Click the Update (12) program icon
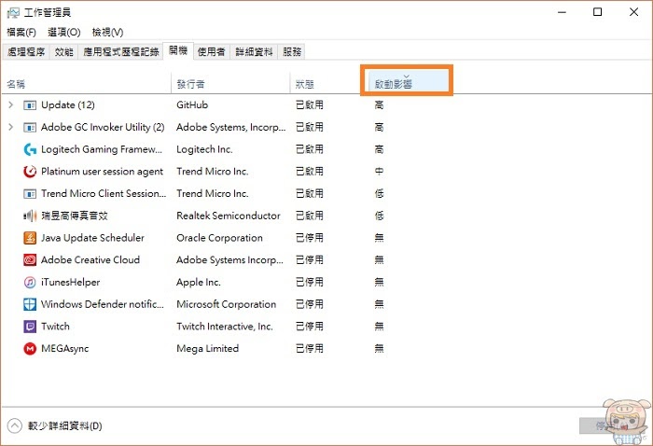653x446 pixels. [30, 105]
